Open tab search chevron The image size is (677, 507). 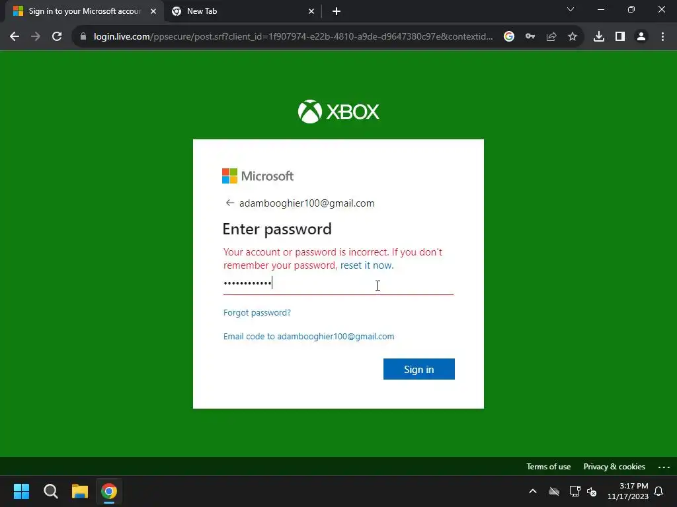tap(571, 9)
